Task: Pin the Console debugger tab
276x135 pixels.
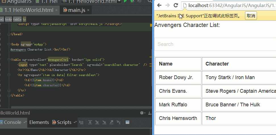Action: pos(25,122)
